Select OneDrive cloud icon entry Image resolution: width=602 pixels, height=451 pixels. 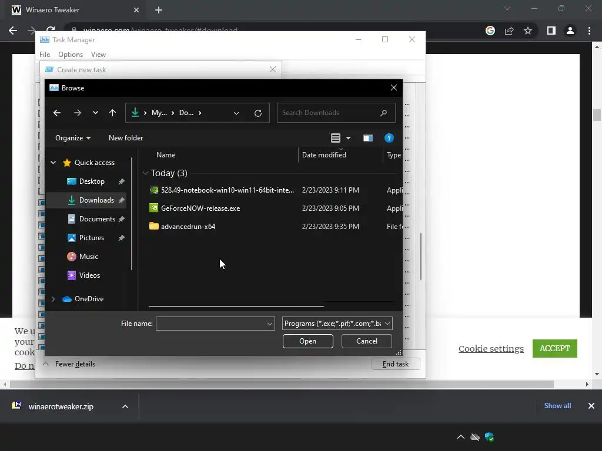(x=67, y=299)
